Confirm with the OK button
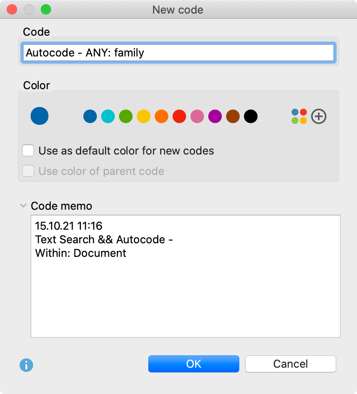357x394 pixels. click(194, 364)
